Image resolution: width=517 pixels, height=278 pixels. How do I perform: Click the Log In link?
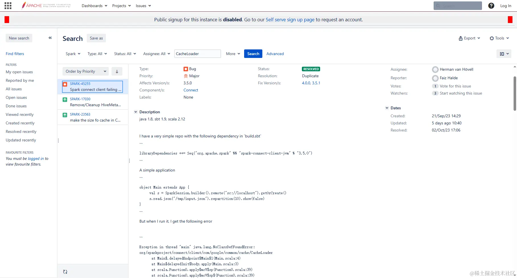coord(506,6)
